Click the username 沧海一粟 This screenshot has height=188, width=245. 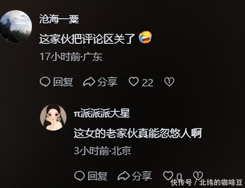pos(59,19)
